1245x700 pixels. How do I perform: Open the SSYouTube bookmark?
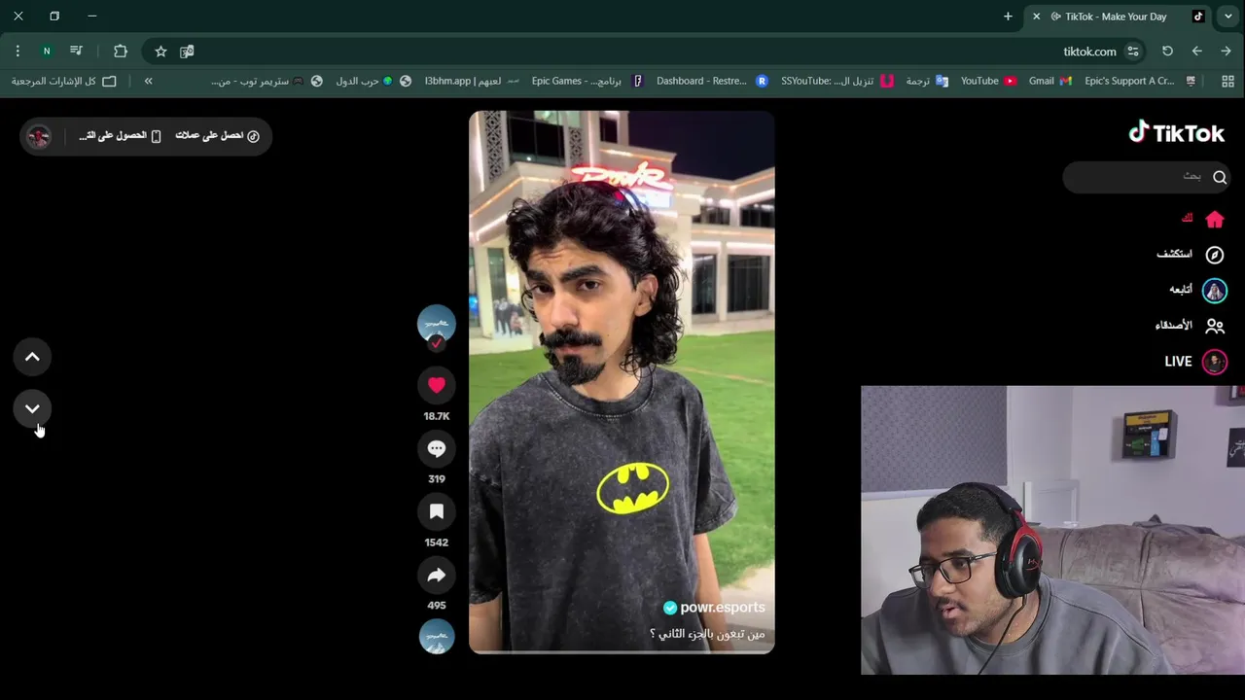pos(836,81)
